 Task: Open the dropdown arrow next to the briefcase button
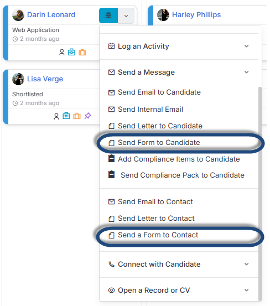126,15
